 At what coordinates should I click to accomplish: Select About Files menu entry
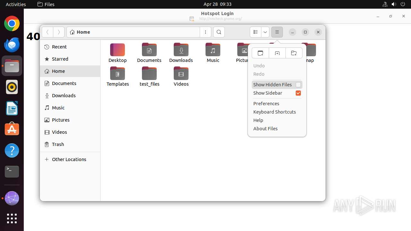pyautogui.click(x=266, y=129)
